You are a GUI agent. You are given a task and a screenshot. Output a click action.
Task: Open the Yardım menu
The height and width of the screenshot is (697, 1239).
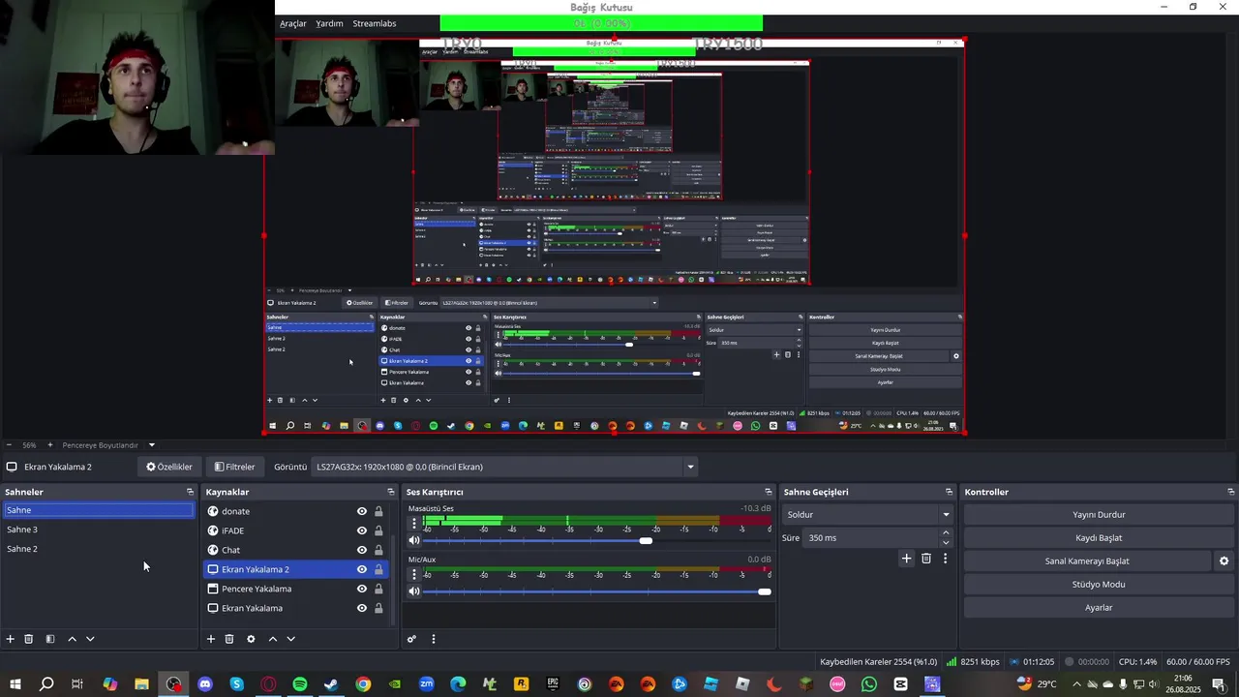point(329,23)
